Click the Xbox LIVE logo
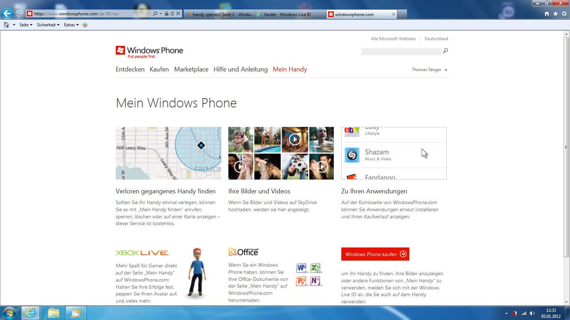This screenshot has height=320, width=570. (142, 253)
